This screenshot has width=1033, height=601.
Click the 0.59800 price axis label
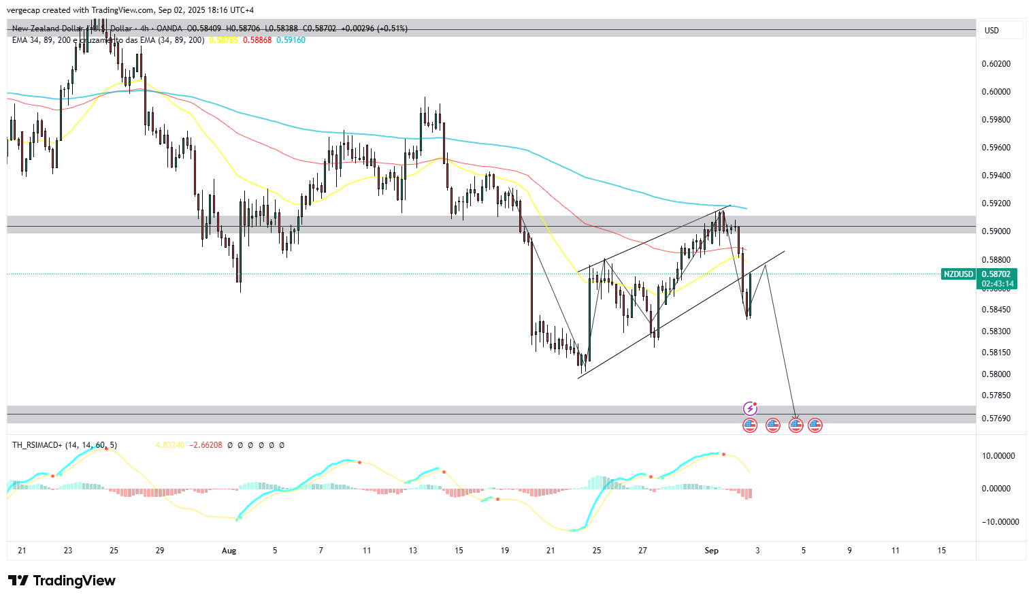pyautogui.click(x=996, y=120)
